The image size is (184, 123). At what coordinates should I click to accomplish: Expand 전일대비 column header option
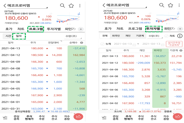pos(61,41)
